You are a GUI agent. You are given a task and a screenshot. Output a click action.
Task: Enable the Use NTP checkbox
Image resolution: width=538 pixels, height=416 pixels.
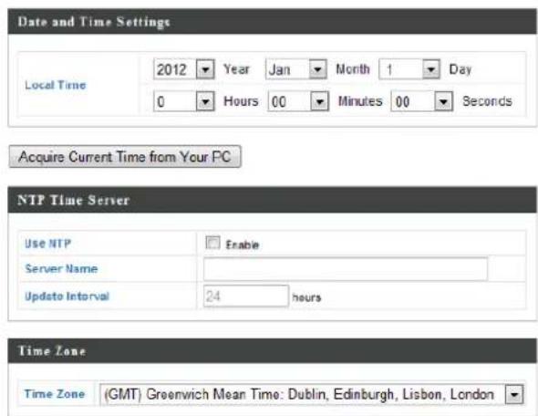tap(212, 243)
